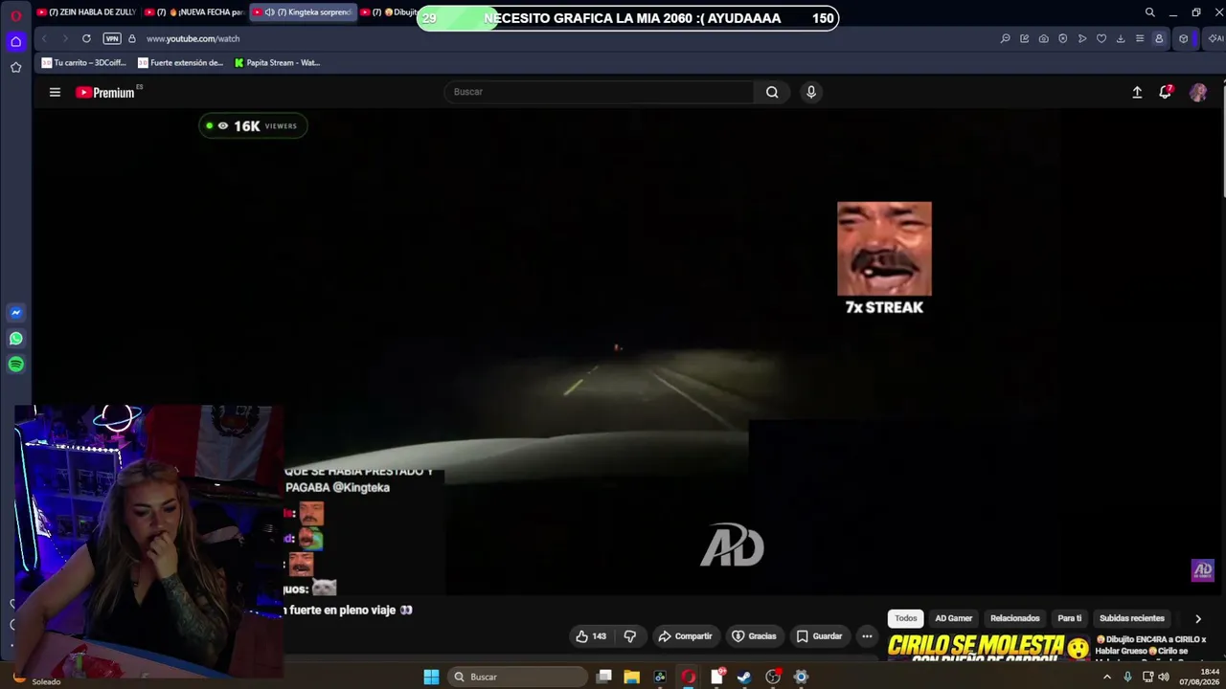Like the video with 143 likes
Image resolution: width=1226 pixels, height=689 pixels.
[590, 636]
